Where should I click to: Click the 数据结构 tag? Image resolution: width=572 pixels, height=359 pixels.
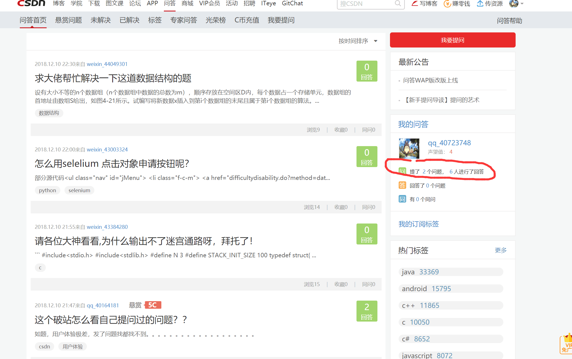pyautogui.click(x=49, y=113)
